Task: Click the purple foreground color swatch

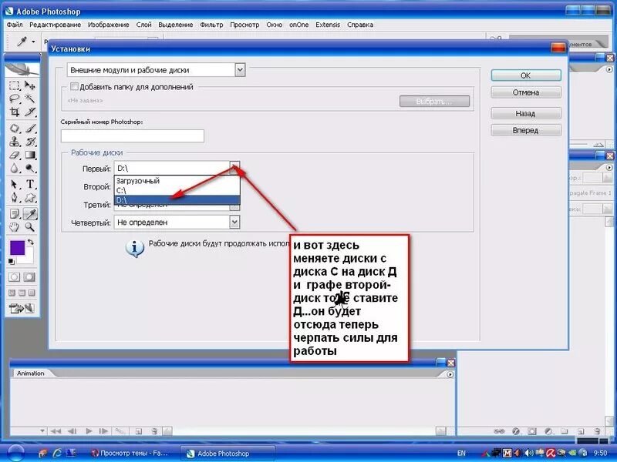Action: 17,248
